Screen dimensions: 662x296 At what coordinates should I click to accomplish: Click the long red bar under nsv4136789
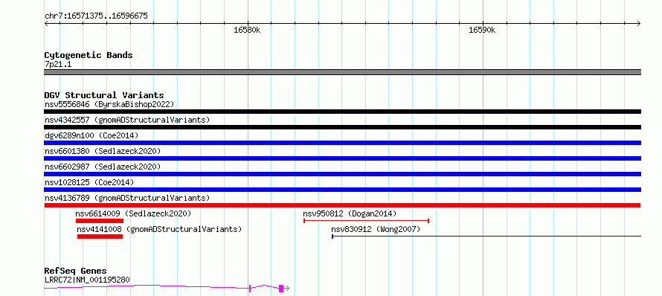pos(342,205)
